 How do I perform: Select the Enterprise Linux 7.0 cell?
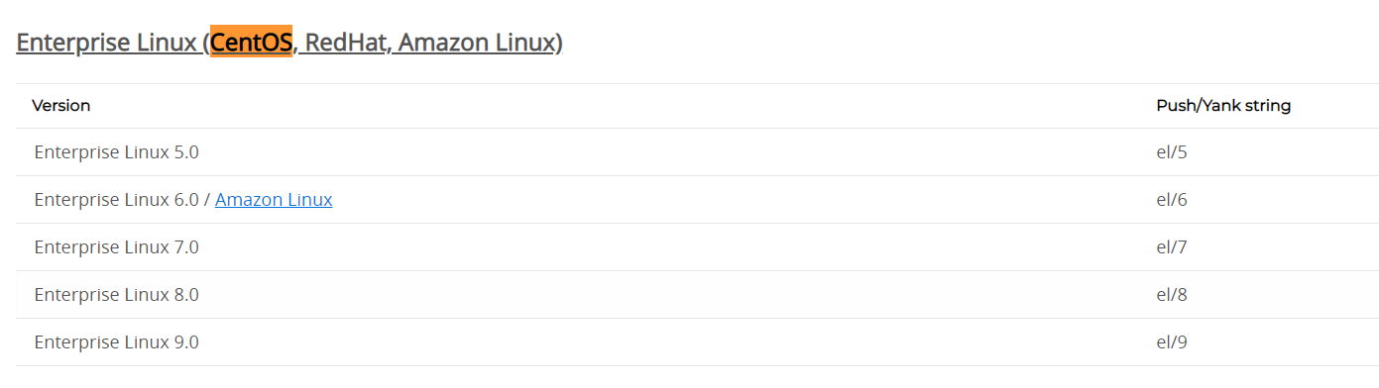coord(116,246)
